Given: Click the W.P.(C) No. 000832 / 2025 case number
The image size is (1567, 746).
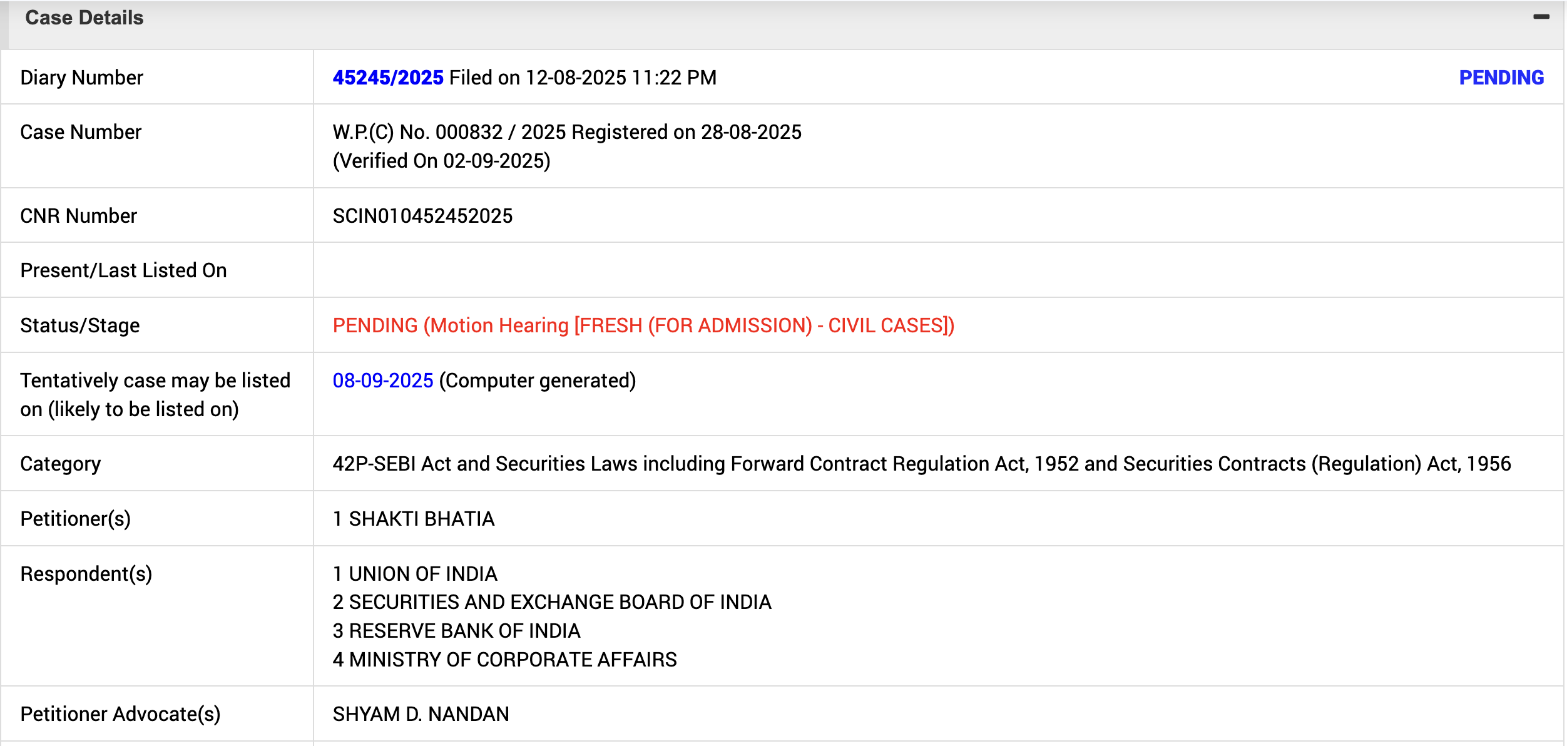Looking at the screenshot, I should [x=566, y=132].
